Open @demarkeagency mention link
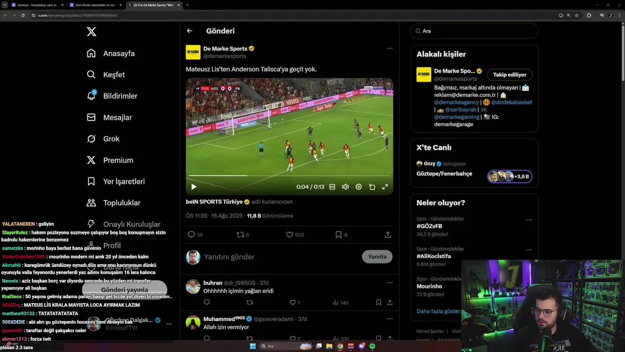 pyautogui.click(x=456, y=102)
